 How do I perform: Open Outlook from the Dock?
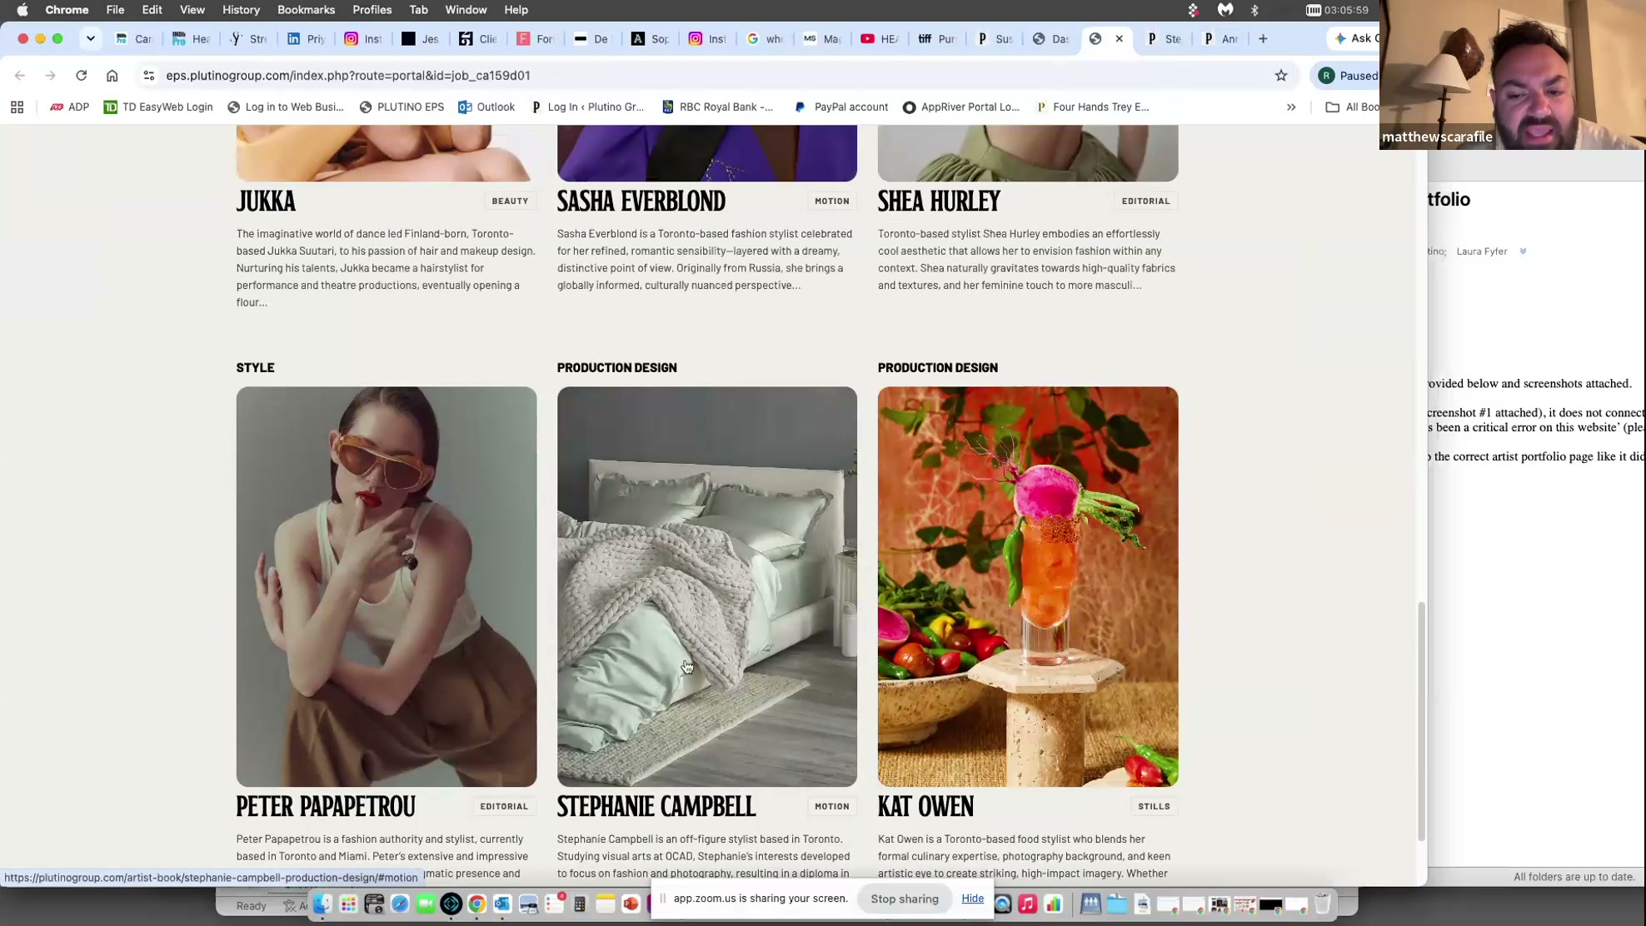tap(502, 904)
